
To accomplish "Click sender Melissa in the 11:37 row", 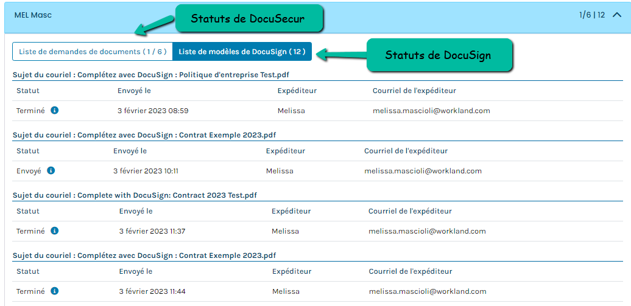I will pyautogui.click(x=285, y=232).
